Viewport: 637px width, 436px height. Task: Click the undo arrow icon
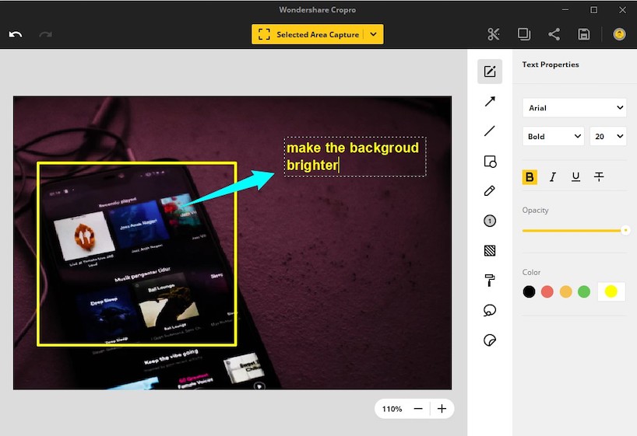[16, 34]
